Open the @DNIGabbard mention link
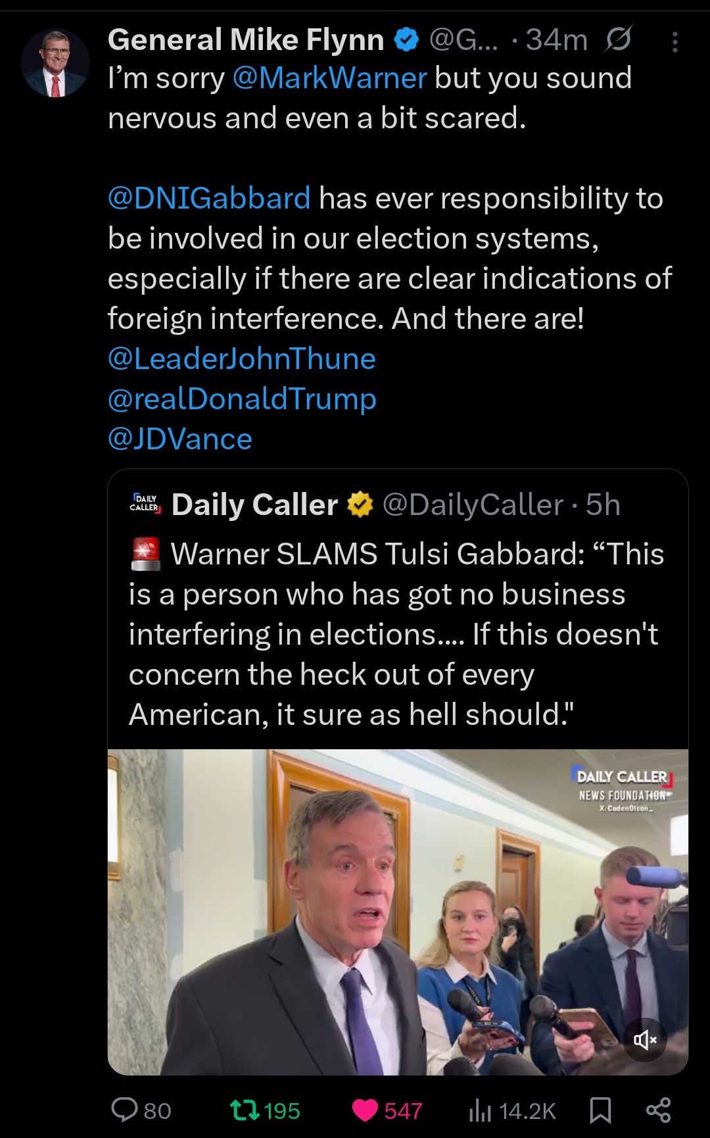 point(209,199)
